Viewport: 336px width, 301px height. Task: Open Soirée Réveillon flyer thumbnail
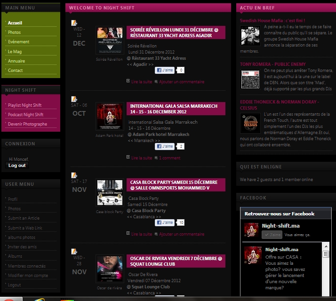click(x=110, y=40)
